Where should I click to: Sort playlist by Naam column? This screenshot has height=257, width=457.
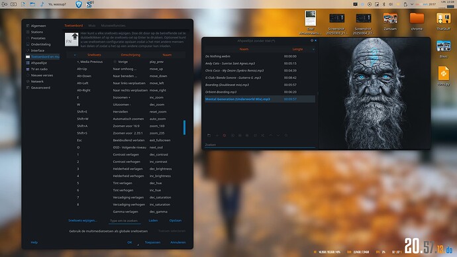[x=244, y=49]
